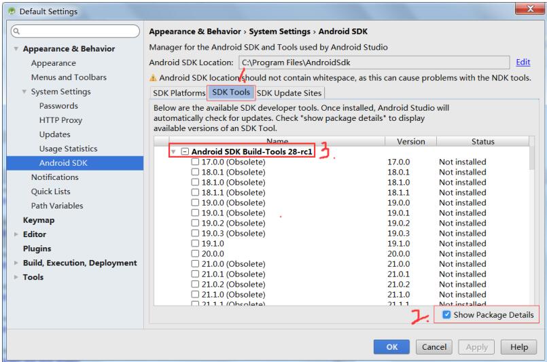
Task: Click the Android Studio icon in title bar
Action: 12,11
